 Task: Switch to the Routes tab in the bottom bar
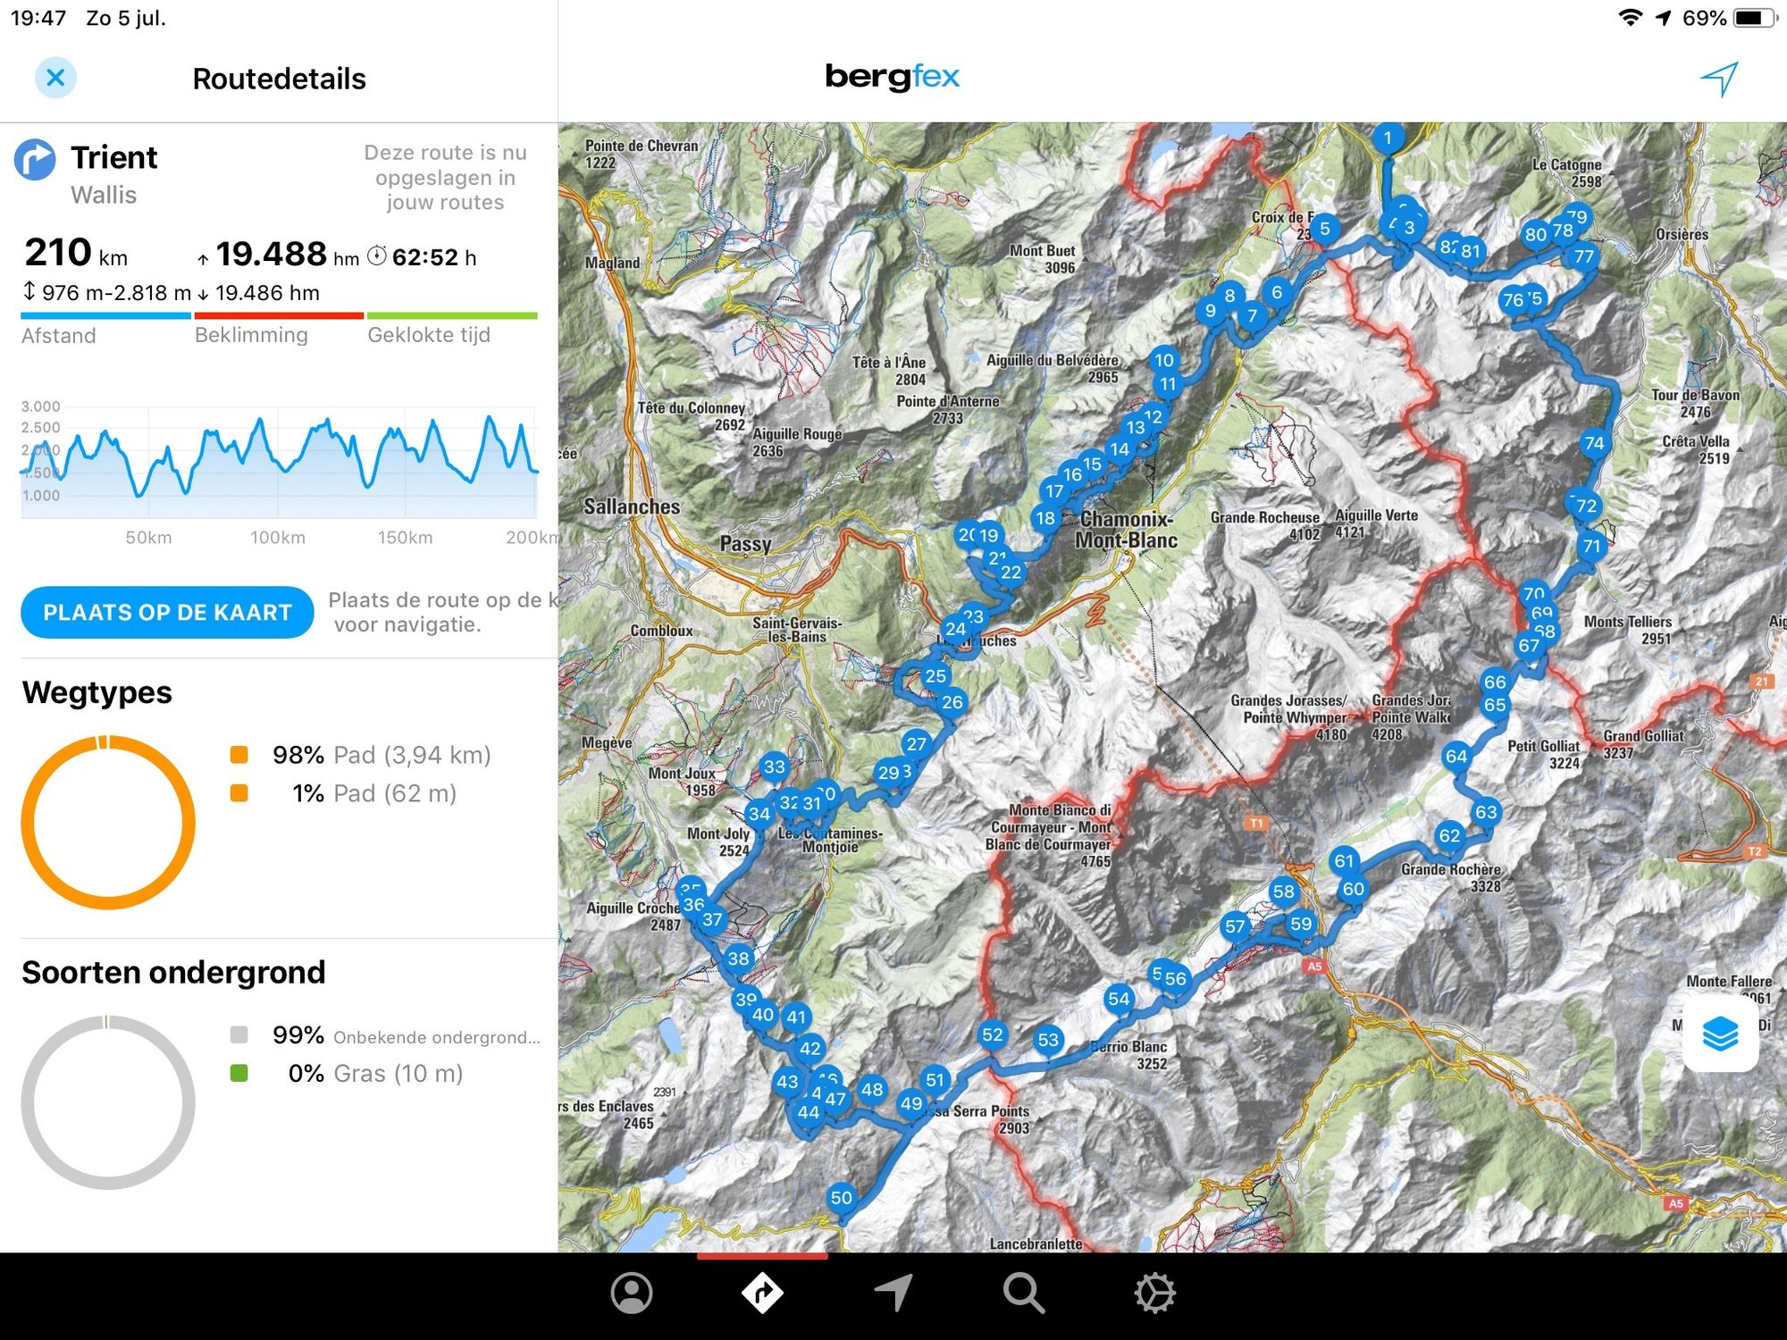[x=762, y=1291]
